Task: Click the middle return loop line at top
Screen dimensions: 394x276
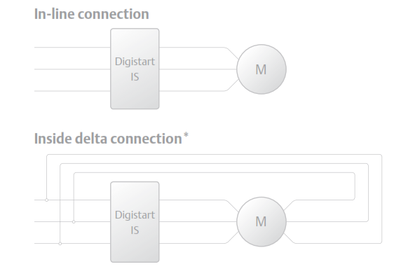Action: point(214,164)
